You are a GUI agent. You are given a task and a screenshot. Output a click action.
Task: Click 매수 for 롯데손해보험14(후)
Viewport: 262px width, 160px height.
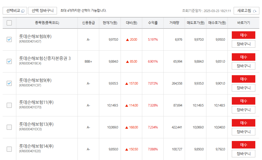pos(244,145)
